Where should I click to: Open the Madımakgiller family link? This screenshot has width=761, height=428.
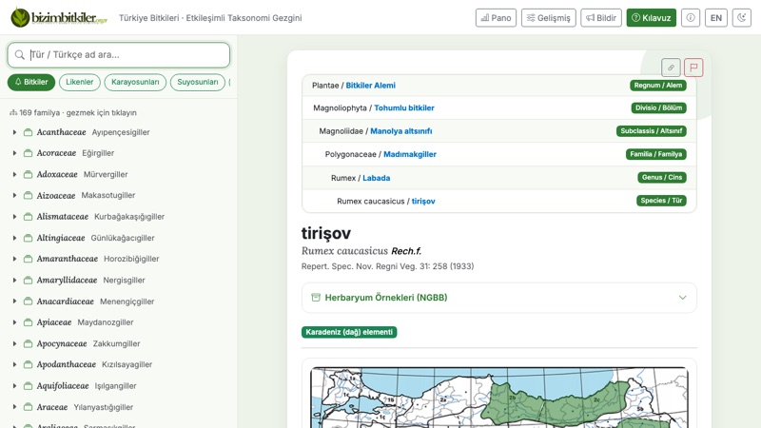click(410, 154)
